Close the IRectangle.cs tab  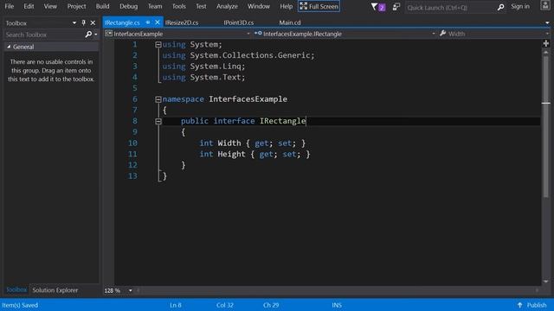point(158,22)
